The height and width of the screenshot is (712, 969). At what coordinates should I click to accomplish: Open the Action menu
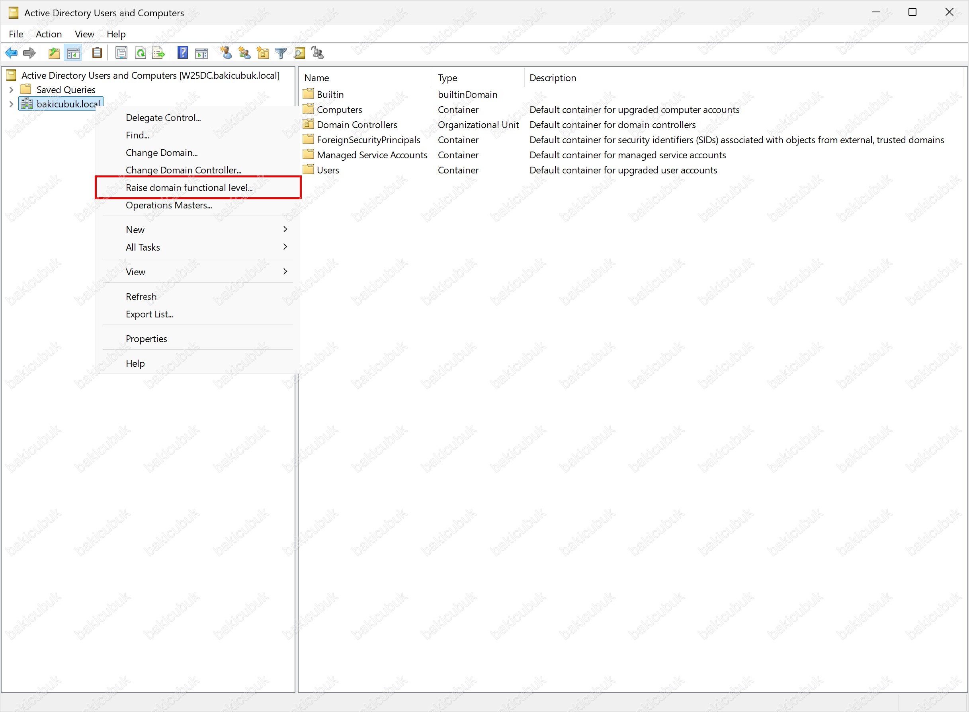point(49,34)
